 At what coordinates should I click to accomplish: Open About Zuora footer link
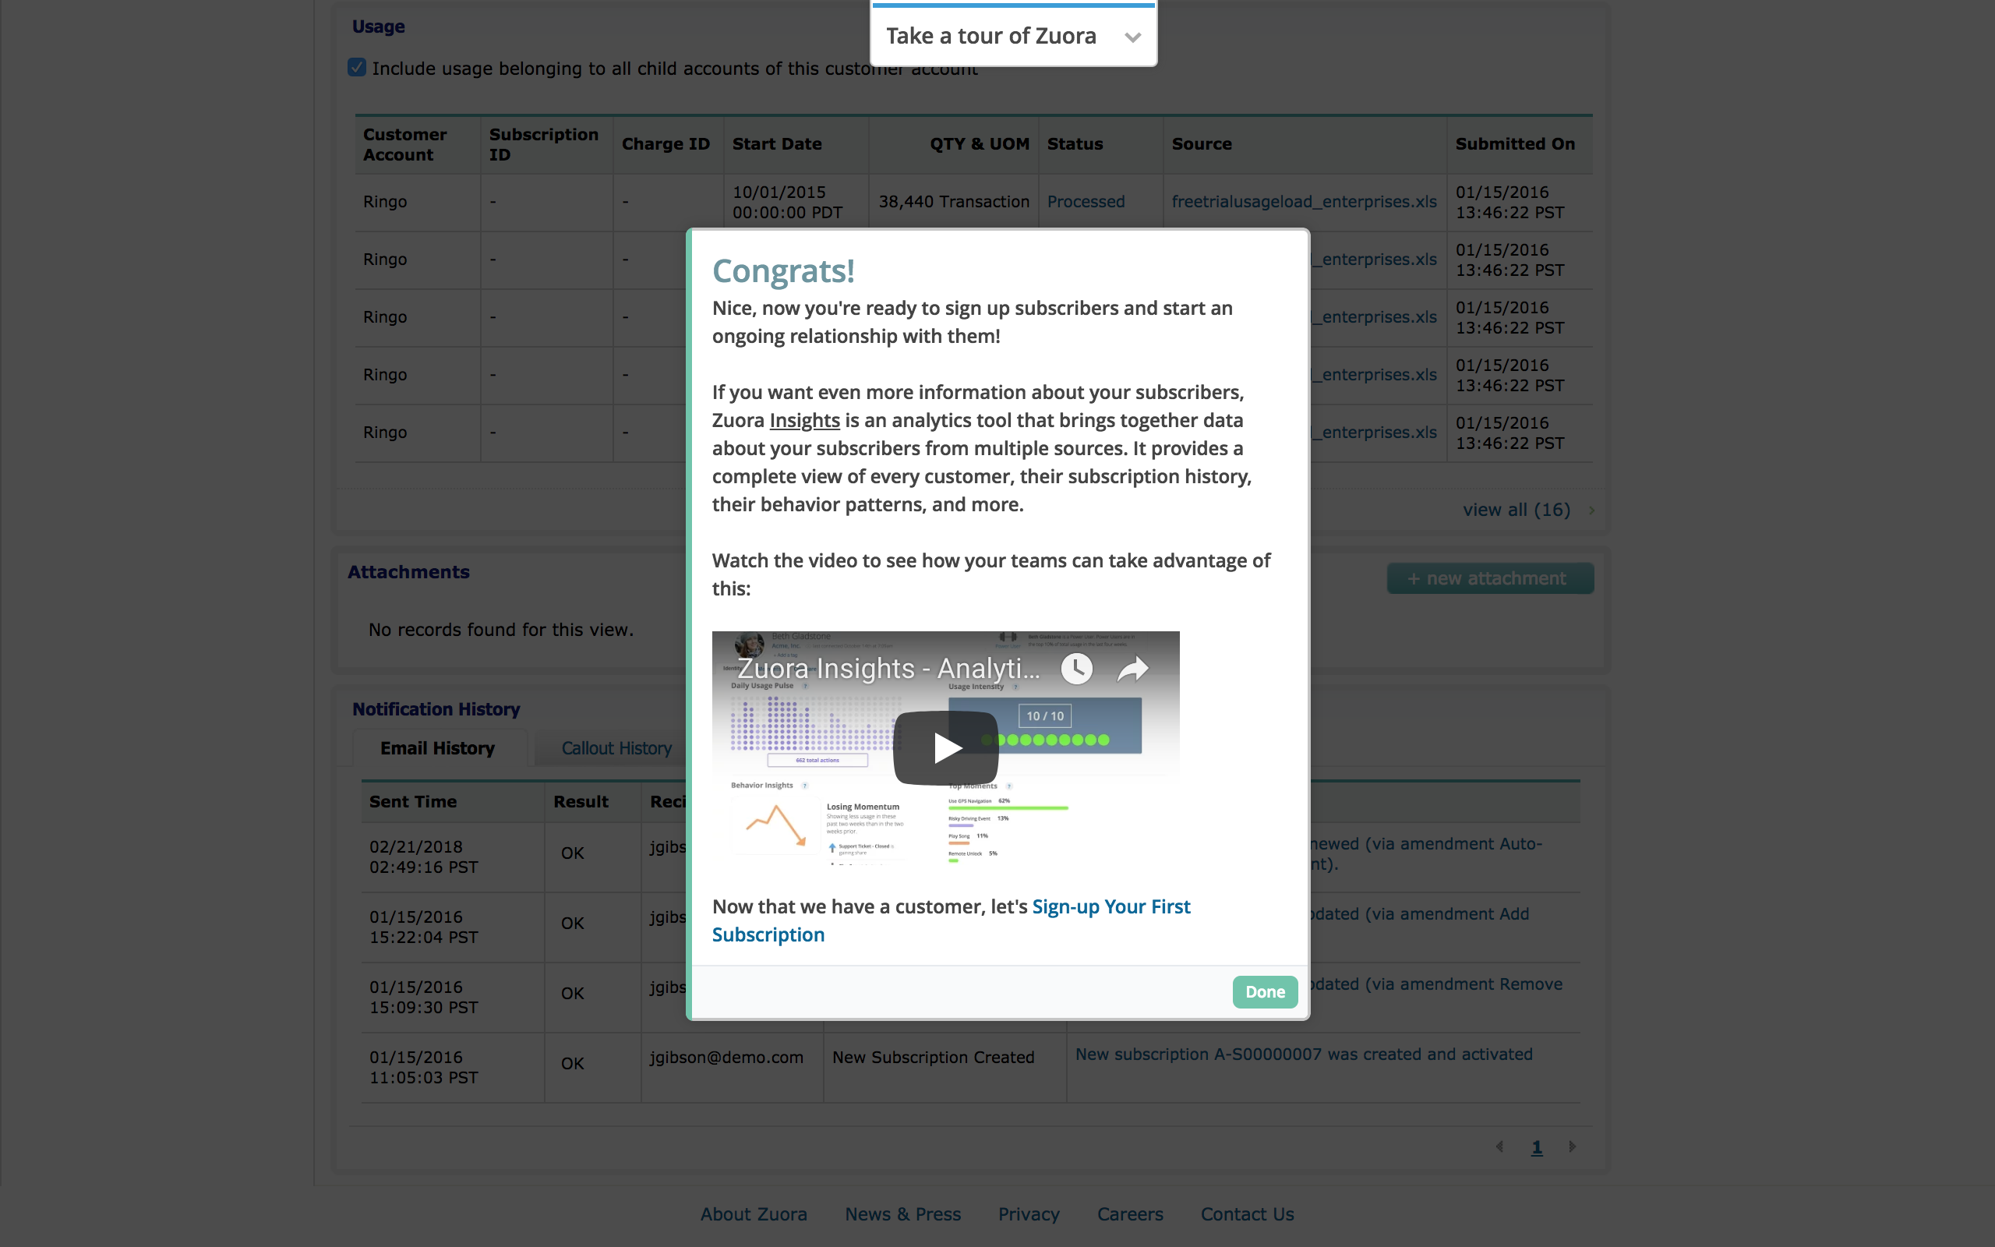pos(753,1214)
